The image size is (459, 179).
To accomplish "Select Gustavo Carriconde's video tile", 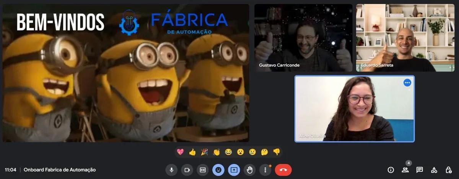I will (303, 38).
